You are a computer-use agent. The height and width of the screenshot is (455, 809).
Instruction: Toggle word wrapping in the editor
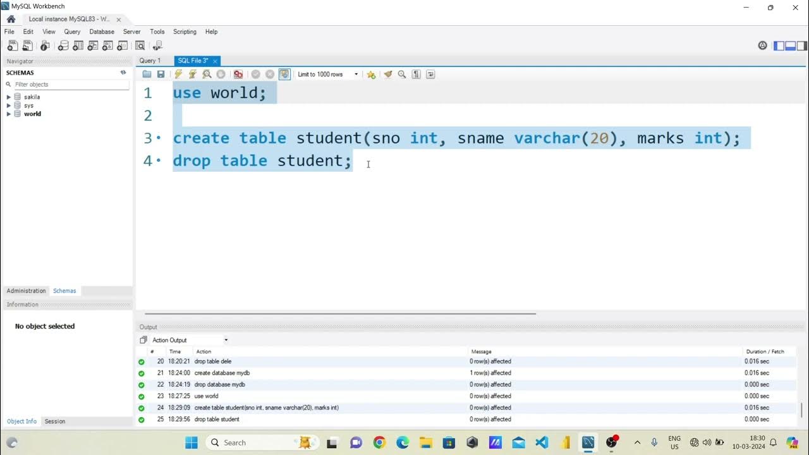(430, 74)
